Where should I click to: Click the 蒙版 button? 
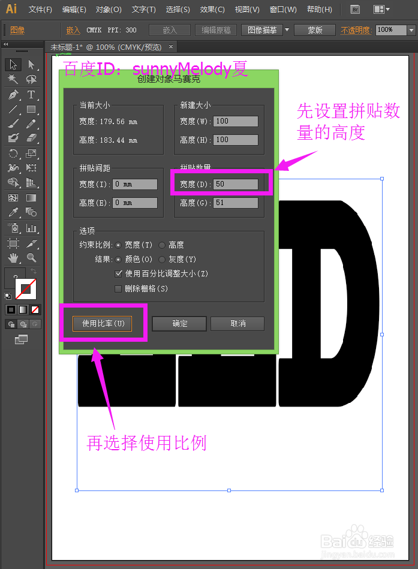pyautogui.click(x=315, y=30)
